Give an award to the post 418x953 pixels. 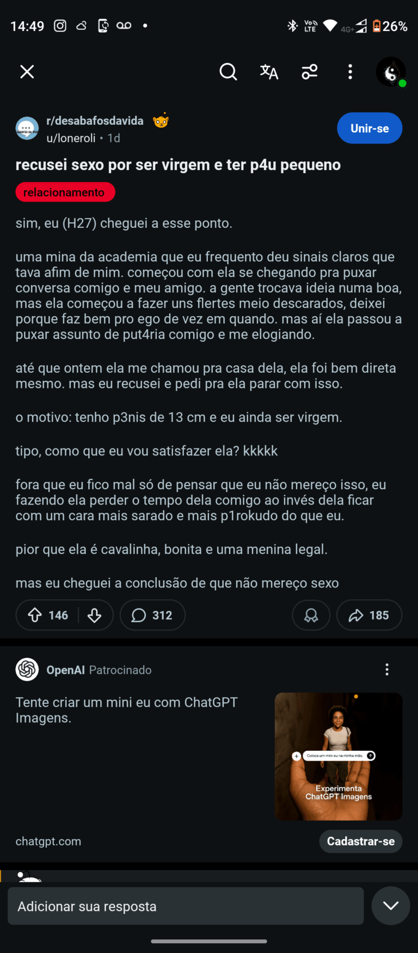[x=311, y=615]
